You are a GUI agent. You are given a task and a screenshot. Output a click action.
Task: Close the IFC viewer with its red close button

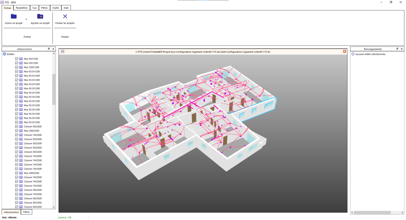(x=344, y=51)
